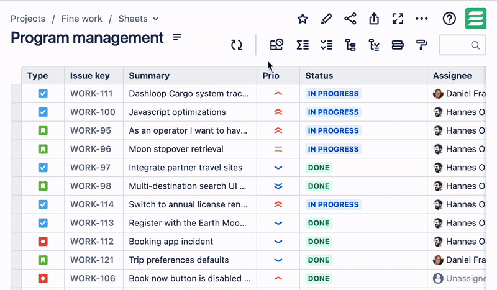This screenshot has height=290, width=497.
Task: Open the DONE status of WORK-97
Action: pos(319,167)
